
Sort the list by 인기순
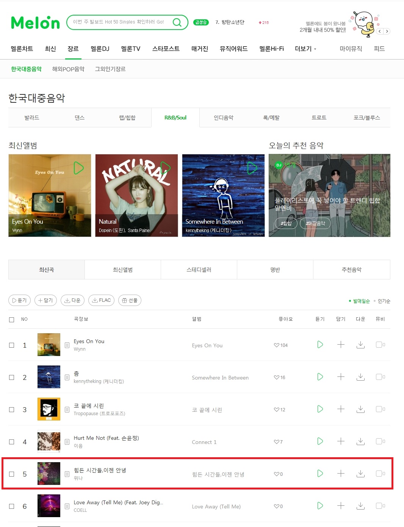click(x=384, y=301)
